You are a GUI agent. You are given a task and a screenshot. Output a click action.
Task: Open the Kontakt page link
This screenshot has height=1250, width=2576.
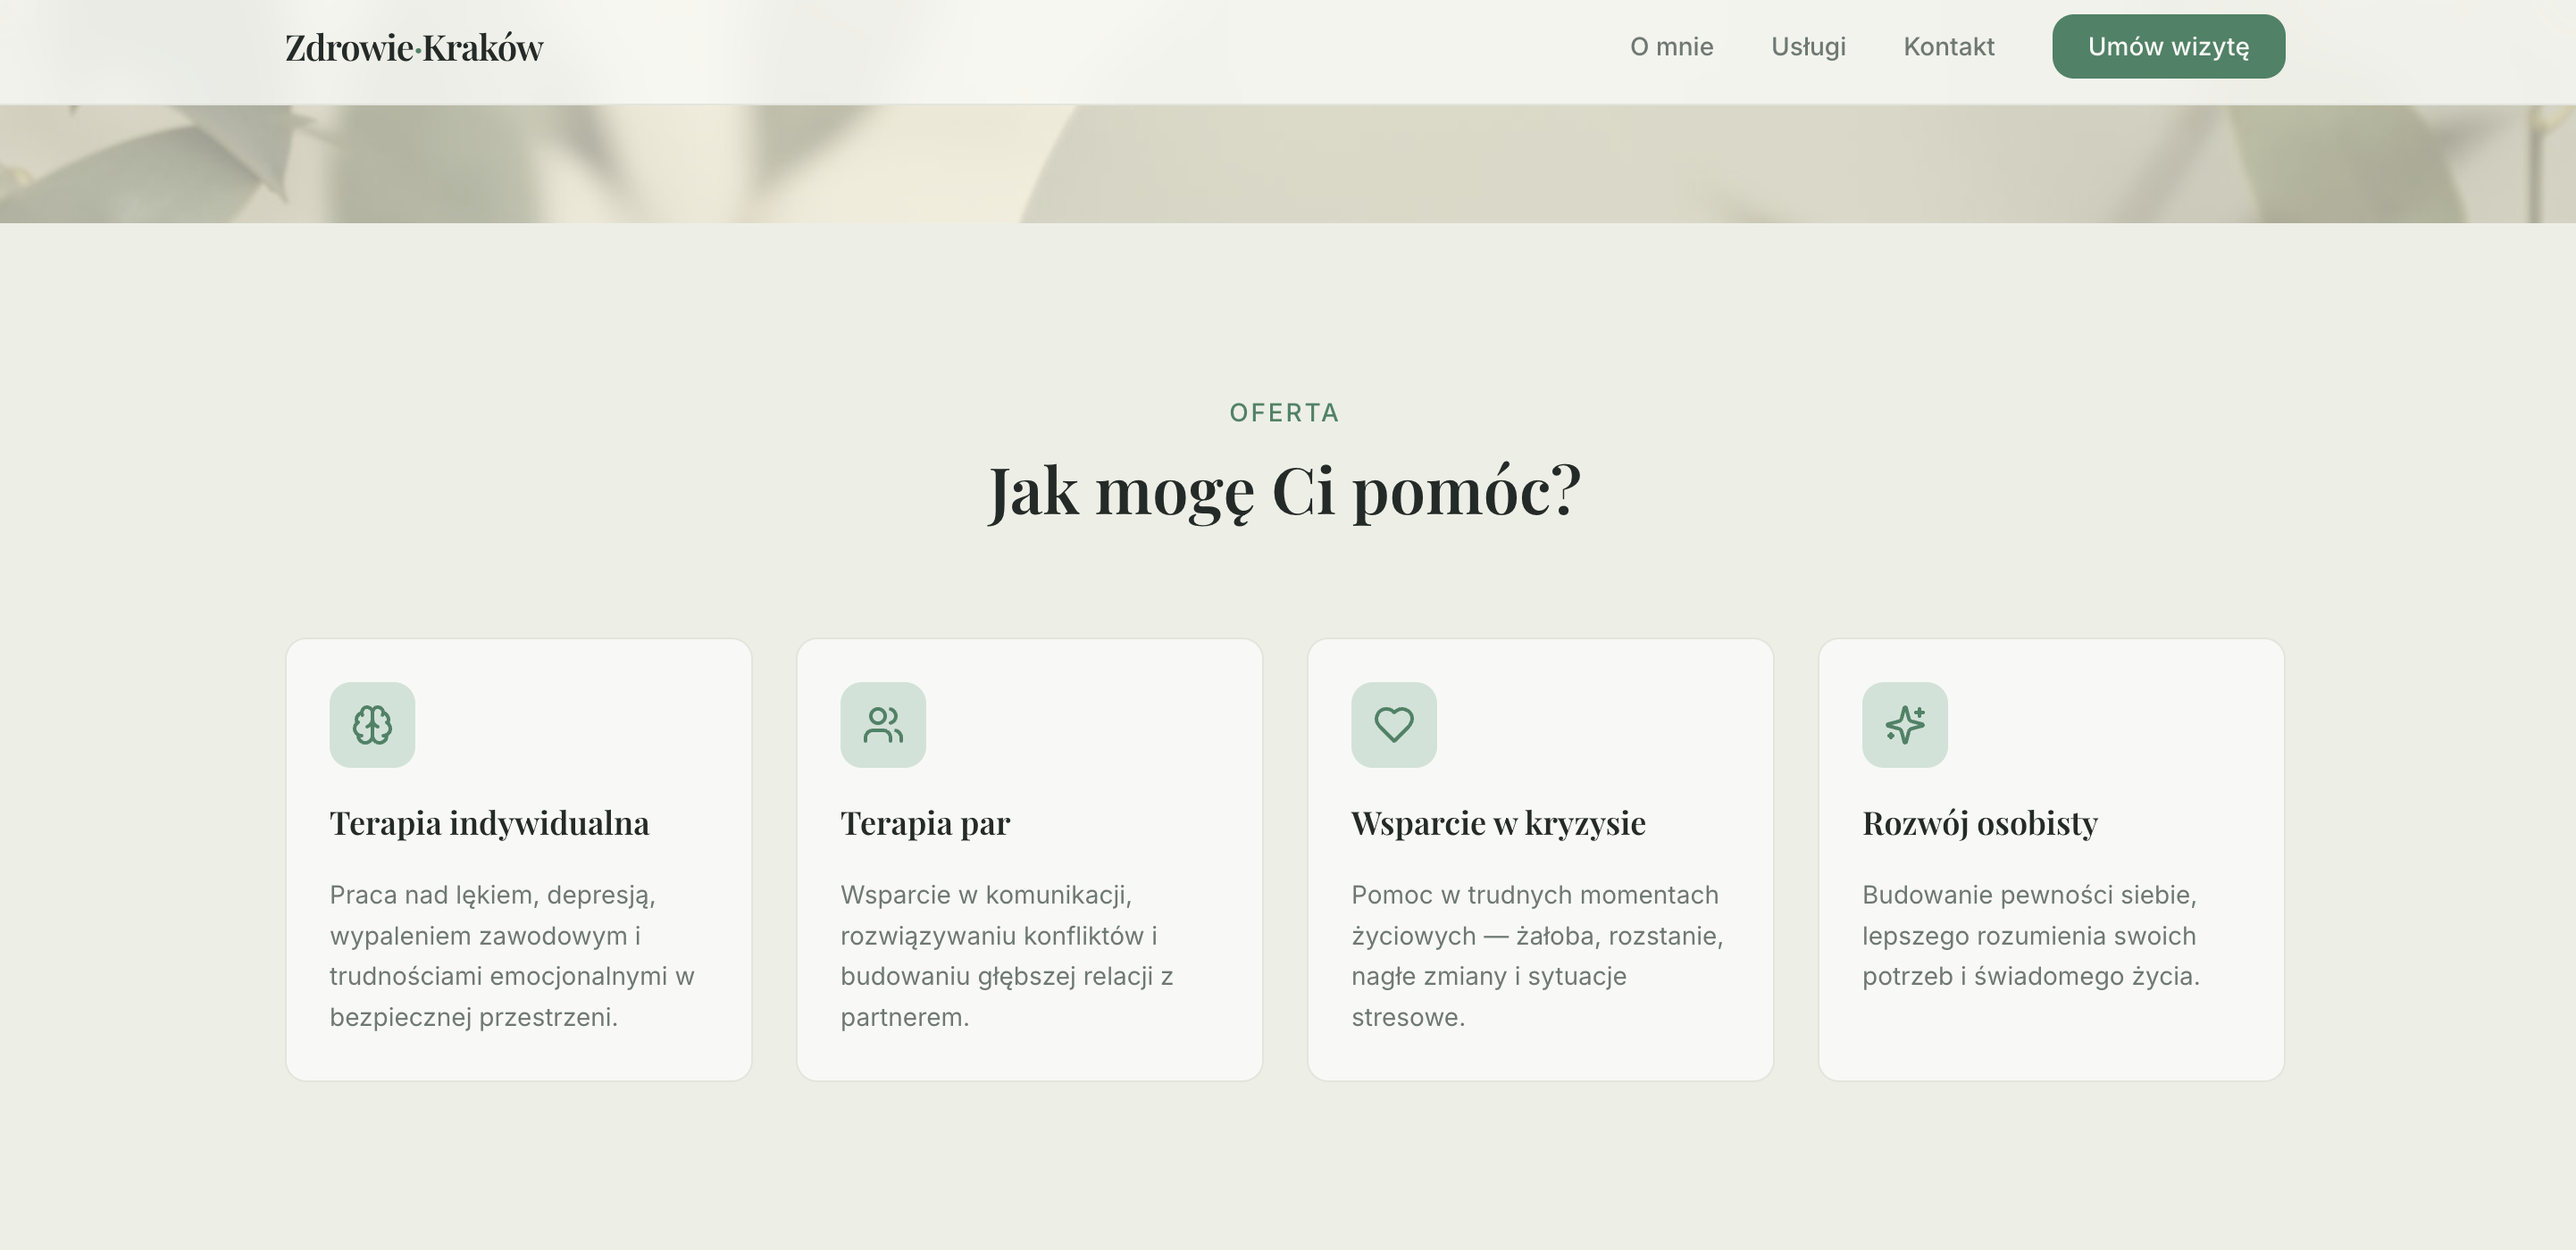click(x=1949, y=47)
